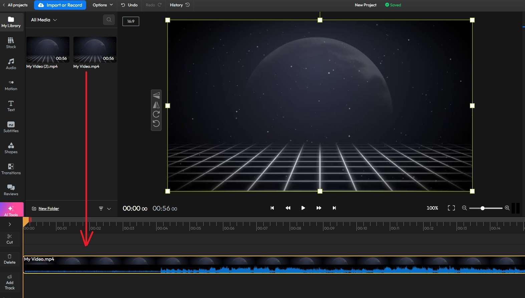
Task: Open the Audio panel
Action: (x=11, y=64)
